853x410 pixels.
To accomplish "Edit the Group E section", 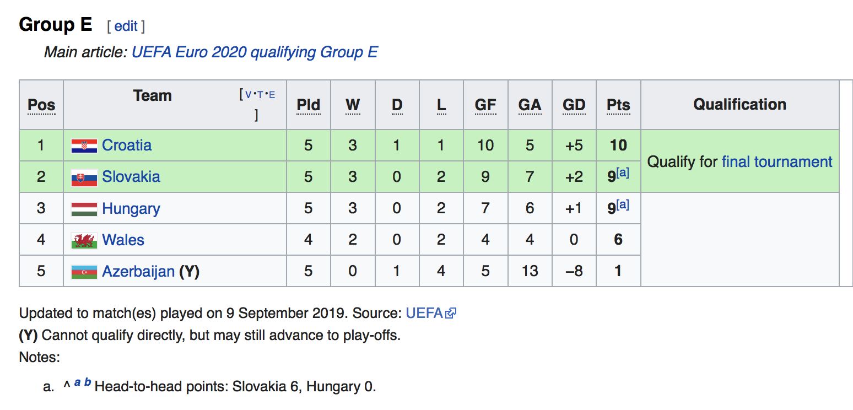I will (126, 26).
